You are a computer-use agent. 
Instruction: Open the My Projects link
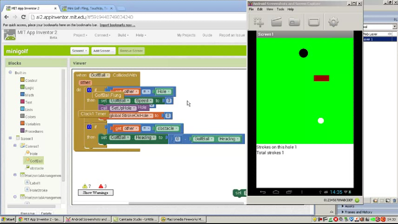point(186,35)
